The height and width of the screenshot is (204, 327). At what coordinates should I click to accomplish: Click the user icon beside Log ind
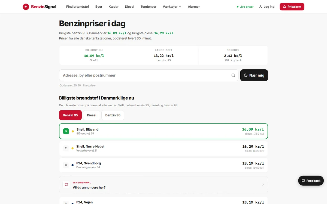(261, 7)
